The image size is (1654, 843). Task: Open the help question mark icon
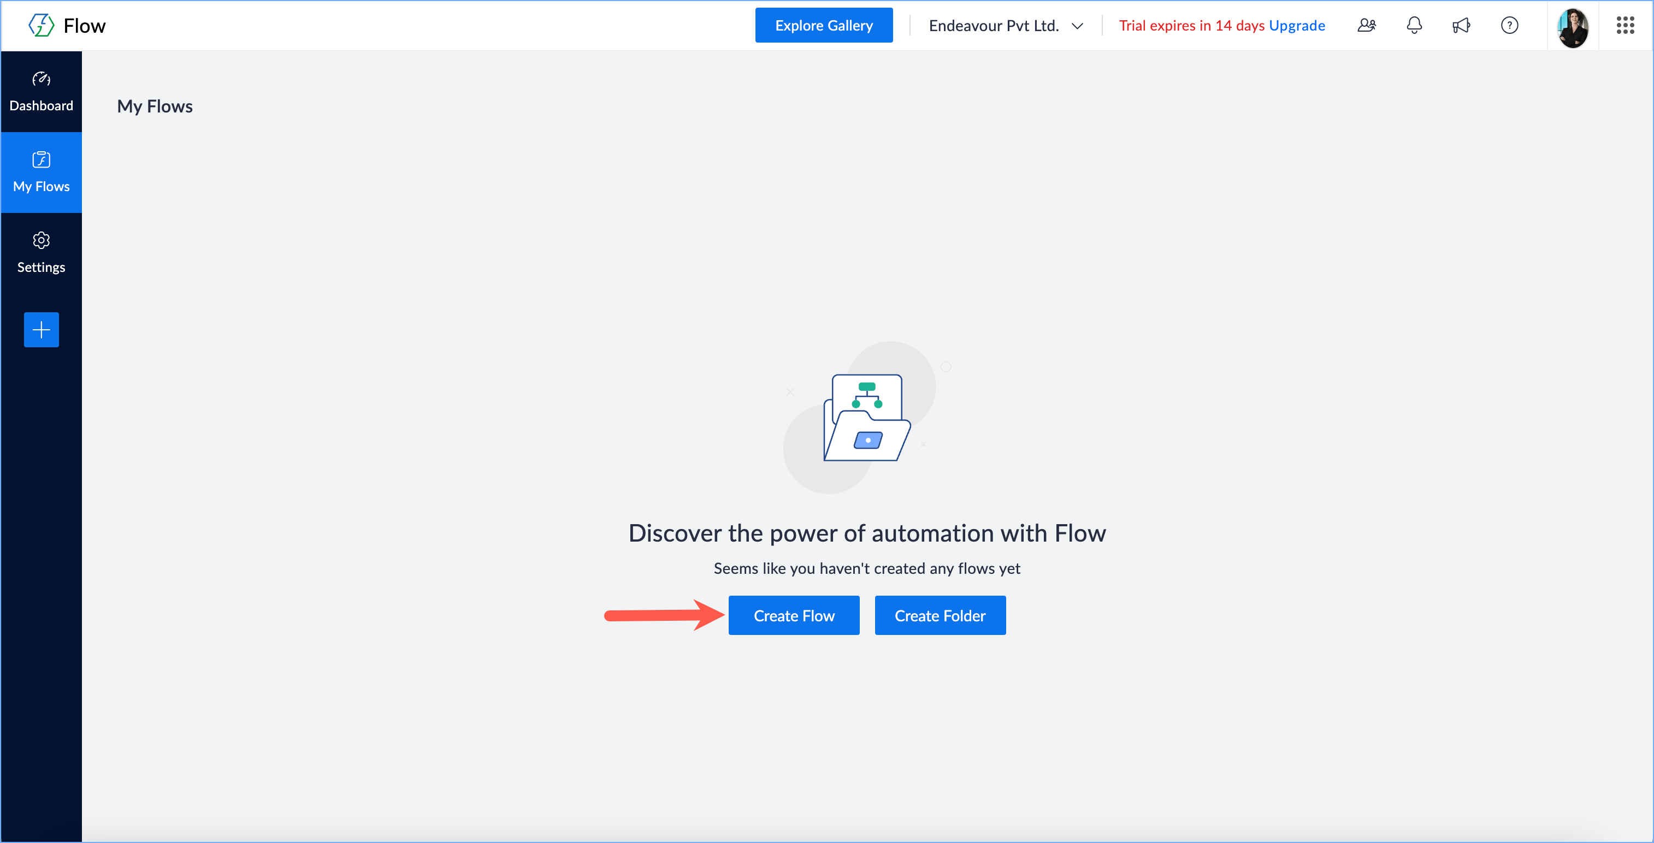pos(1509,26)
